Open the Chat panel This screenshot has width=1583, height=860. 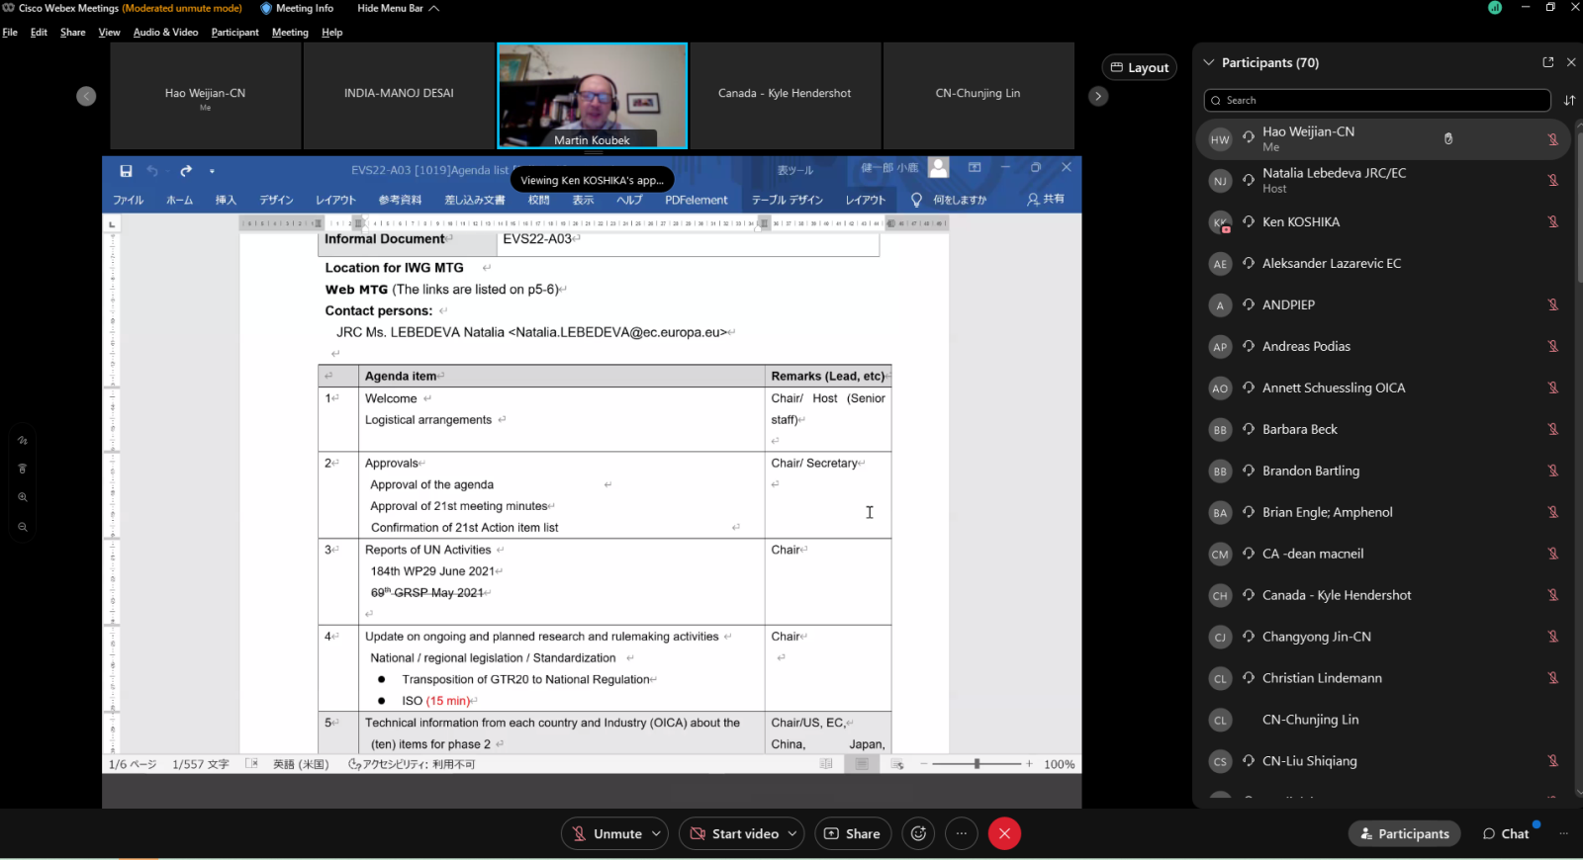coord(1506,833)
